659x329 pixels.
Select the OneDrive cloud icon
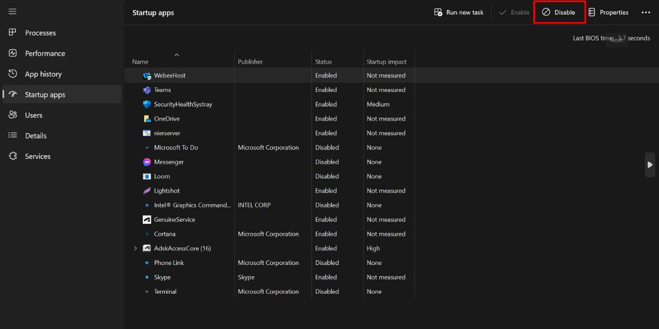(x=146, y=118)
